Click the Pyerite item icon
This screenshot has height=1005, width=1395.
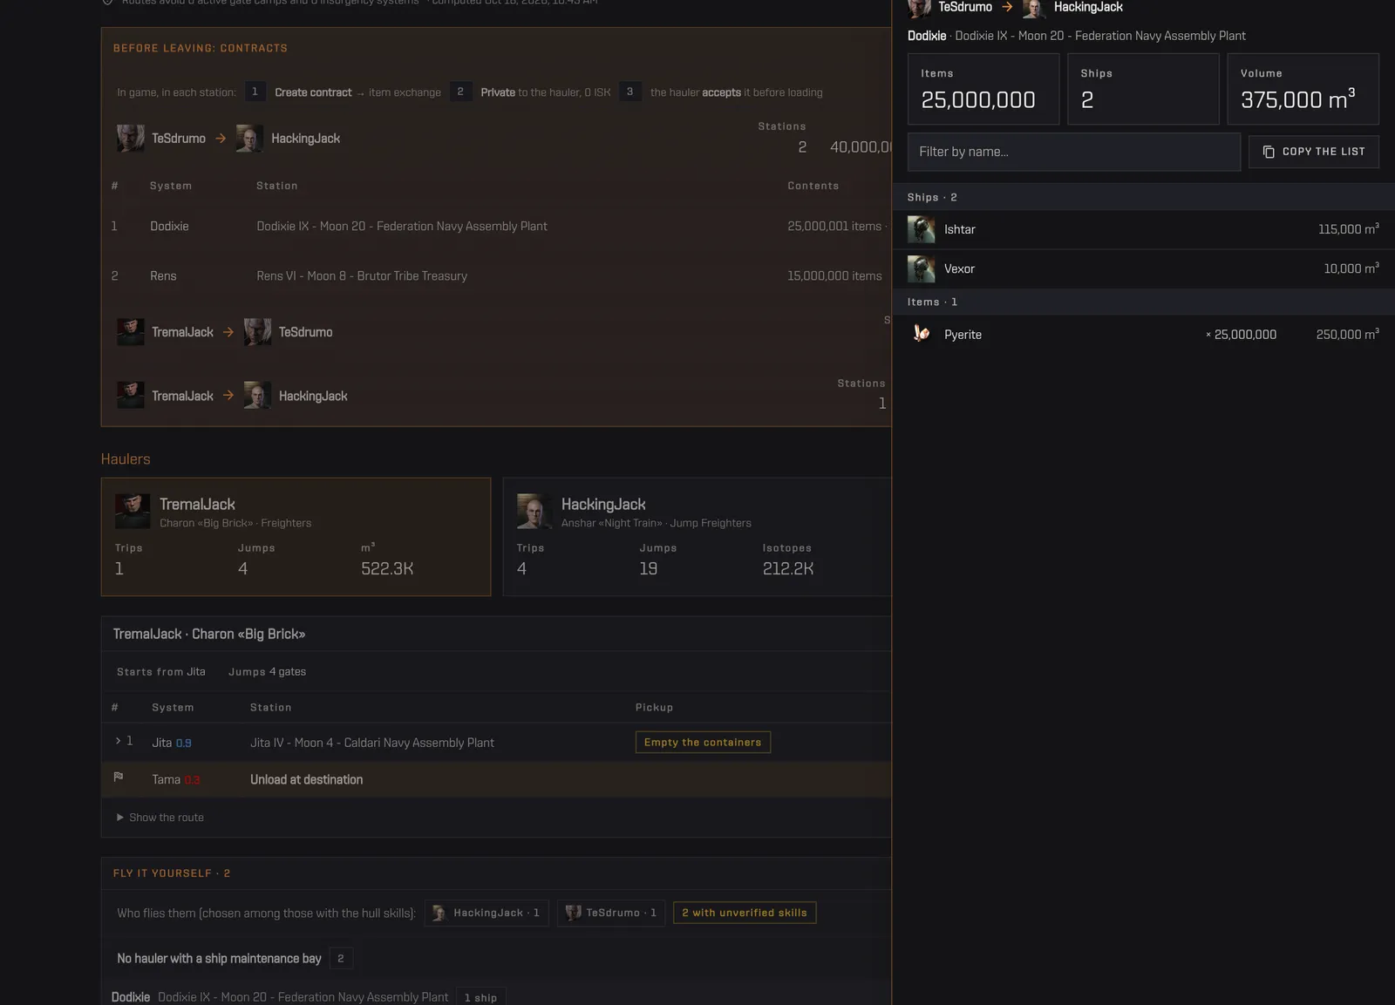click(921, 334)
